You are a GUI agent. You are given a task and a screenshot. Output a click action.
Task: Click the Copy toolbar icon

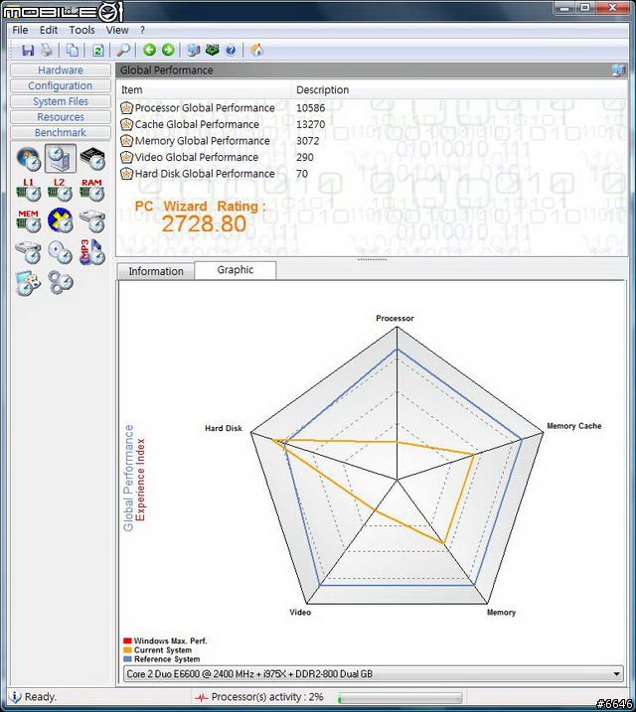coord(73,50)
